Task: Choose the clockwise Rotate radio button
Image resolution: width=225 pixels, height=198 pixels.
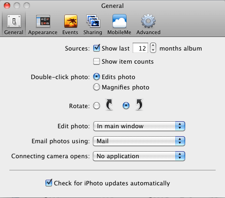Action: (126, 106)
